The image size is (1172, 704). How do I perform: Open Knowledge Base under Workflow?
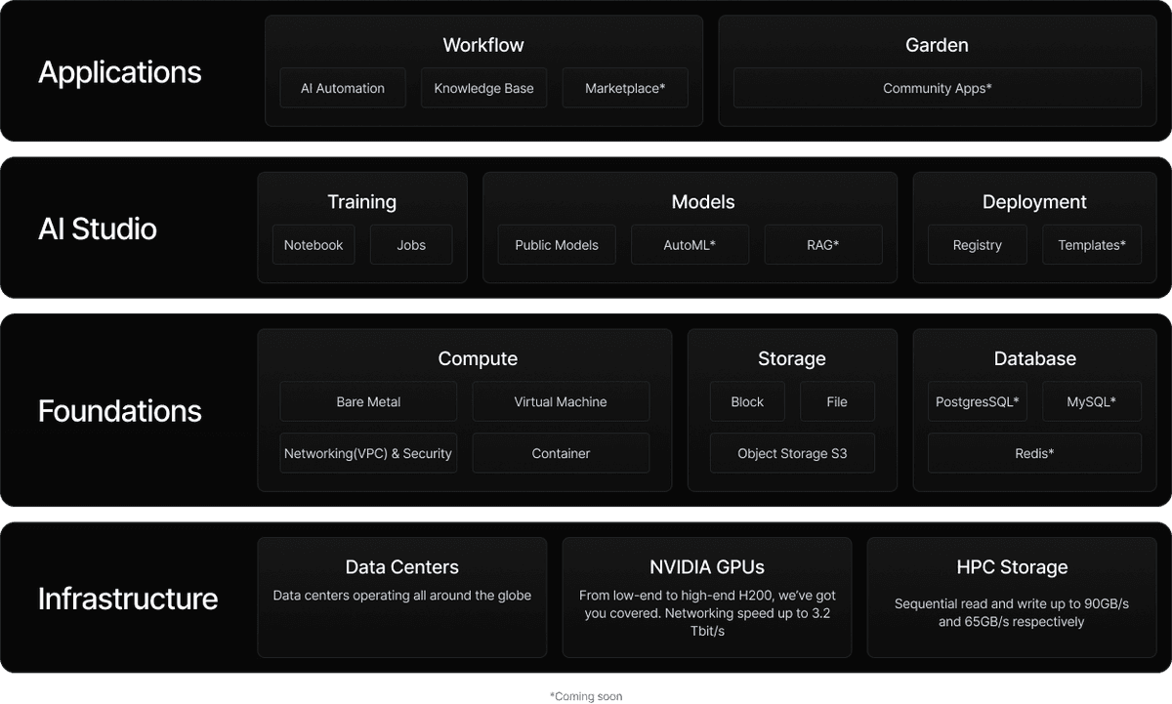pos(483,88)
